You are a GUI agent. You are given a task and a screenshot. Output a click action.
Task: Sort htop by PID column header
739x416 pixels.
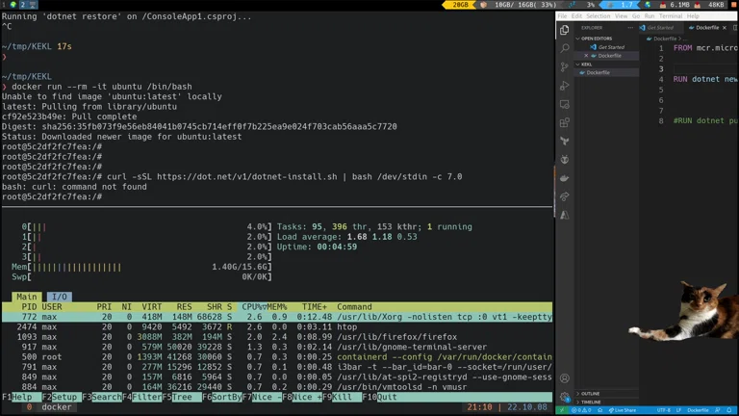[x=29, y=307]
